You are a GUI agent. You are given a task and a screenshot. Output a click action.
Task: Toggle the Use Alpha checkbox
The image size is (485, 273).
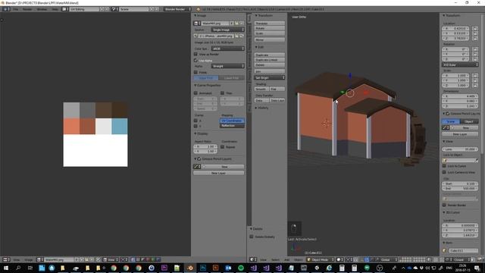196,61
